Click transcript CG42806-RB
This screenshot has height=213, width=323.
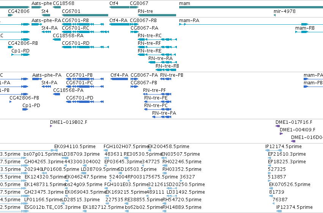point(11,47)
